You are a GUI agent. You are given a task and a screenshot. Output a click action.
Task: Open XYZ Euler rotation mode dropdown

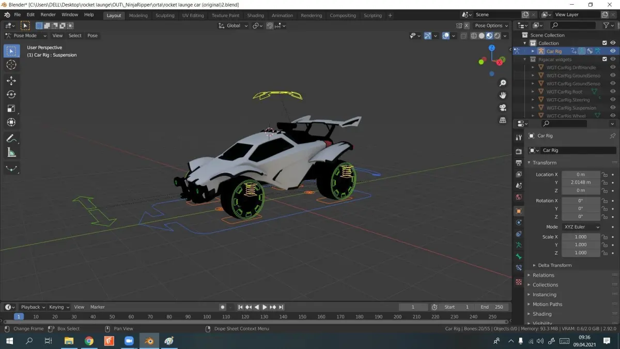581,227
